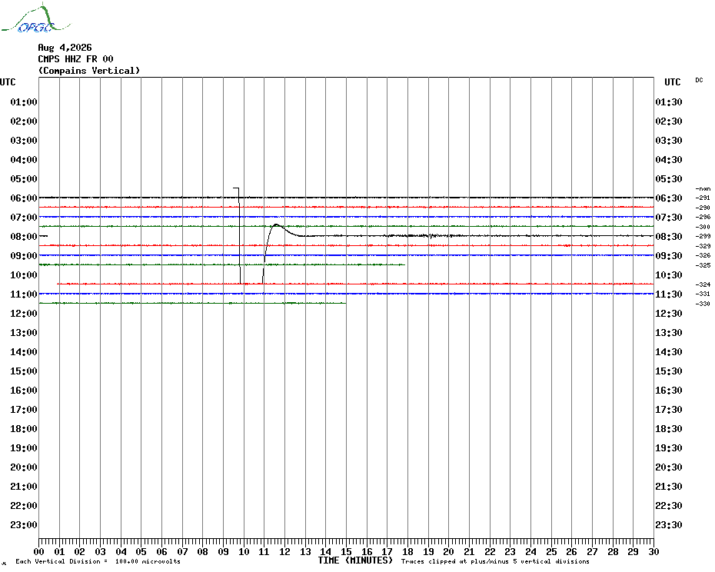The width and height of the screenshot is (715, 572).
Task: Click the '25' minute label on bottom axis
Action: pos(551,551)
